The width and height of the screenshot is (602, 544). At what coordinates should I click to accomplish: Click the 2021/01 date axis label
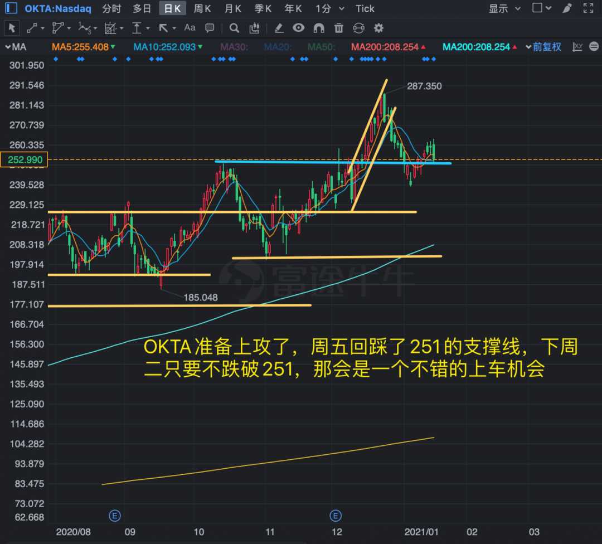click(x=421, y=532)
